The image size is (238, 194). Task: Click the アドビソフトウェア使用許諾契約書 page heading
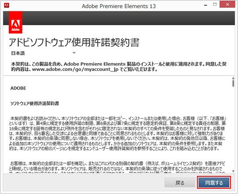74,42
